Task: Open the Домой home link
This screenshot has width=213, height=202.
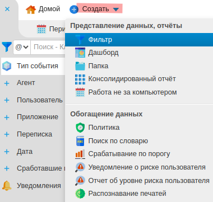Action: 43,9
